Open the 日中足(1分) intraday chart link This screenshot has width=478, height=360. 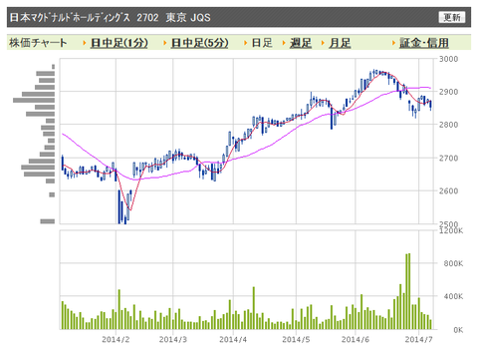[x=119, y=43]
